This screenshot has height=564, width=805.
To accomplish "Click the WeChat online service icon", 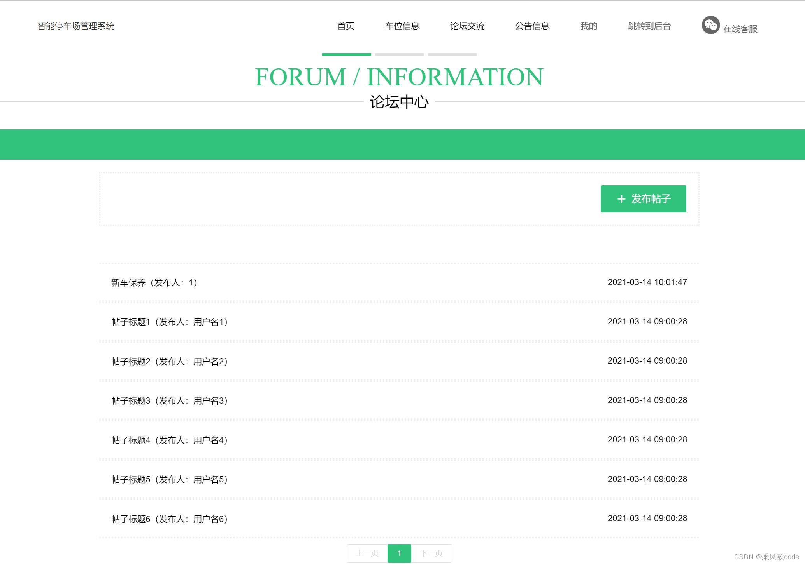I will 710,25.
